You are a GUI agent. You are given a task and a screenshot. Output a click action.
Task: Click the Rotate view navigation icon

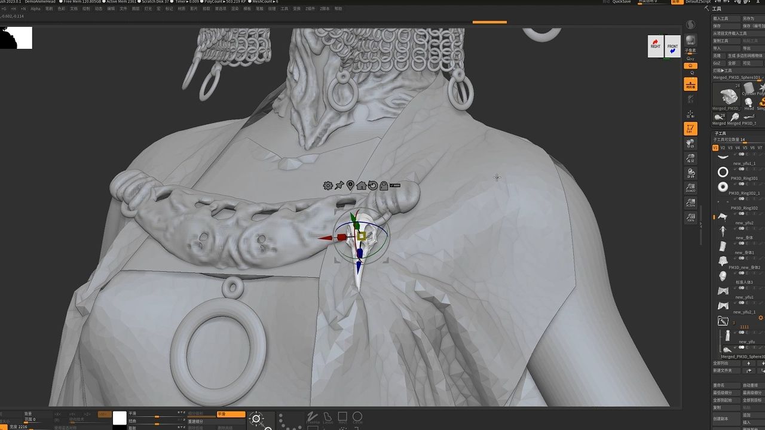coord(690,173)
